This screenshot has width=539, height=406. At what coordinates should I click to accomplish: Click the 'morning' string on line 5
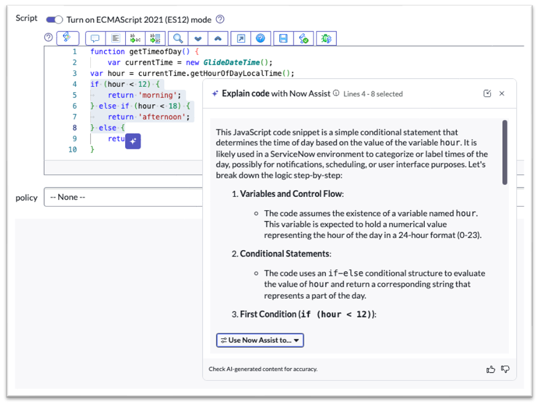158,95
